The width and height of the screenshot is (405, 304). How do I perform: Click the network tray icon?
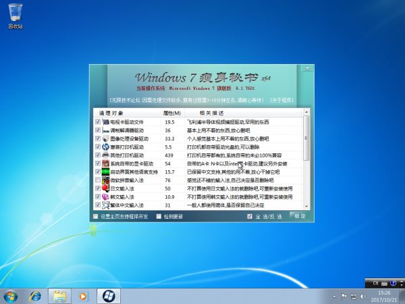click(x=354, y=297)
